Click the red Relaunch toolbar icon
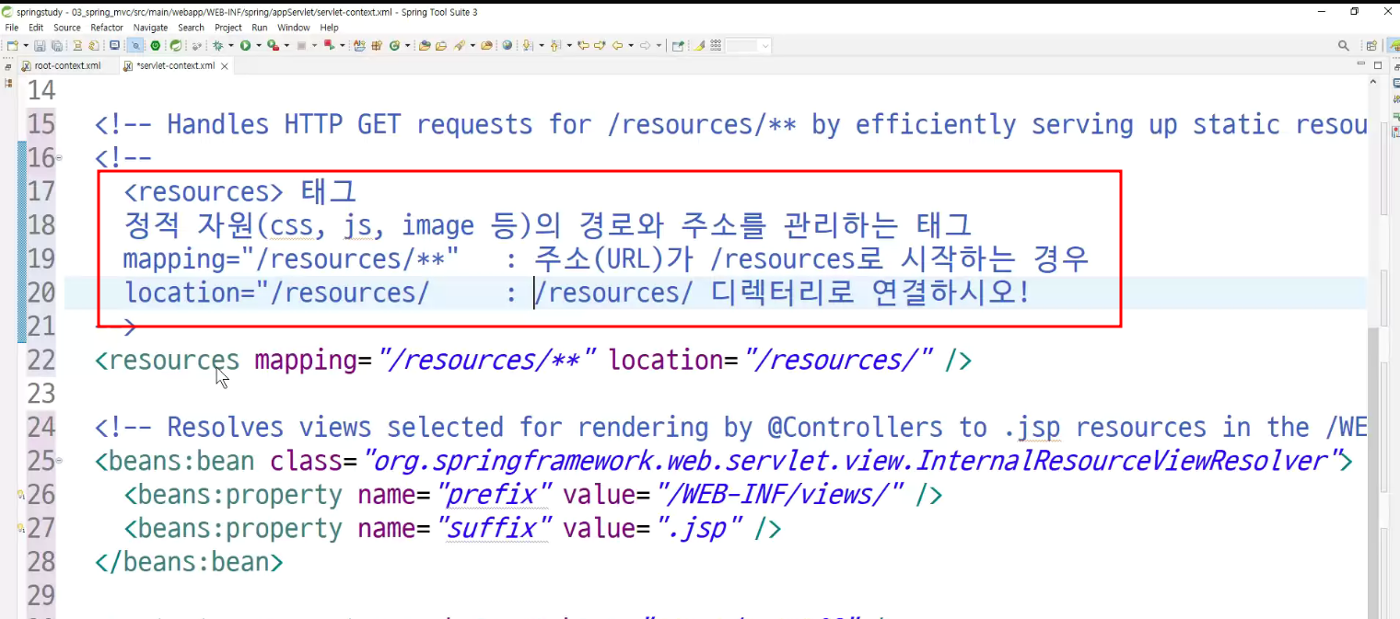 point(328,45)
